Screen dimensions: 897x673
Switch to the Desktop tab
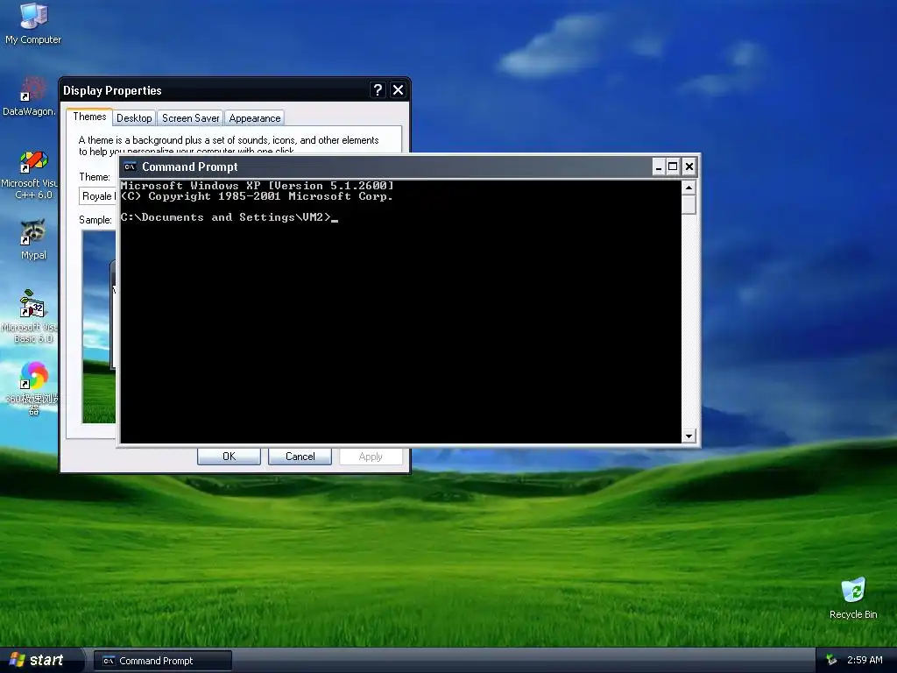(134, 118)
